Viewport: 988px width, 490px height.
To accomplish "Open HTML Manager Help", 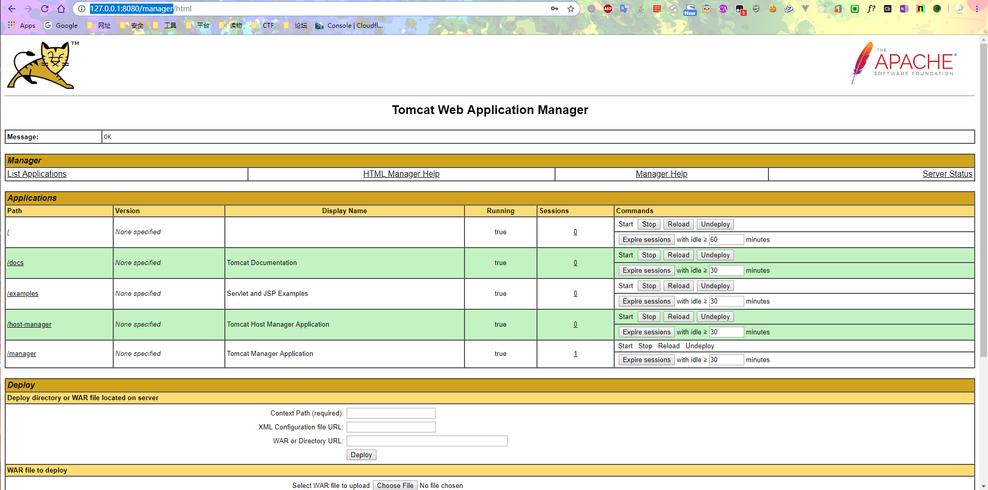I will pos(401,174).
